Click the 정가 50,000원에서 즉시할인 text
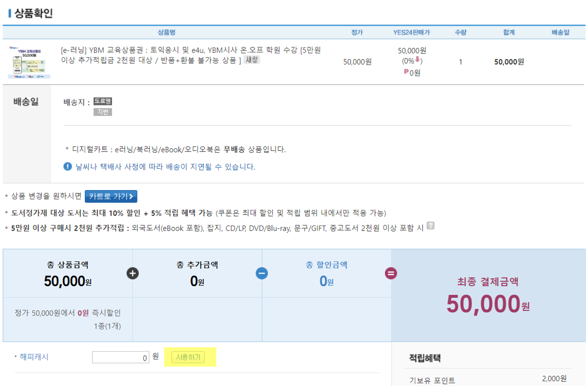This screenshot has height=386, width=586. point(68,313)
